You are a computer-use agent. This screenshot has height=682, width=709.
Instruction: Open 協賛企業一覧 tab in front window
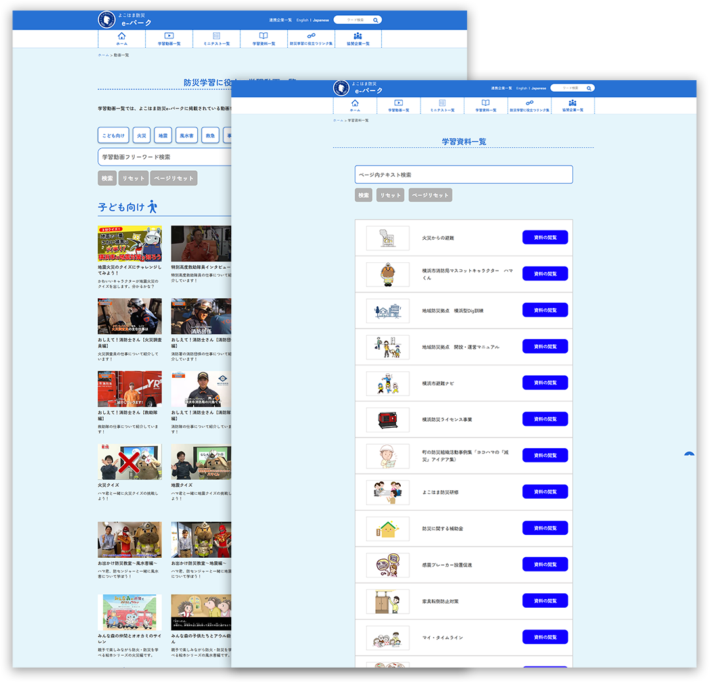[572, 106]
